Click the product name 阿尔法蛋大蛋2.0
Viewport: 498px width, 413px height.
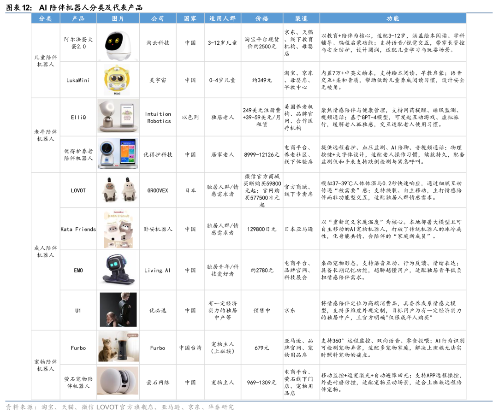[78, 43]
